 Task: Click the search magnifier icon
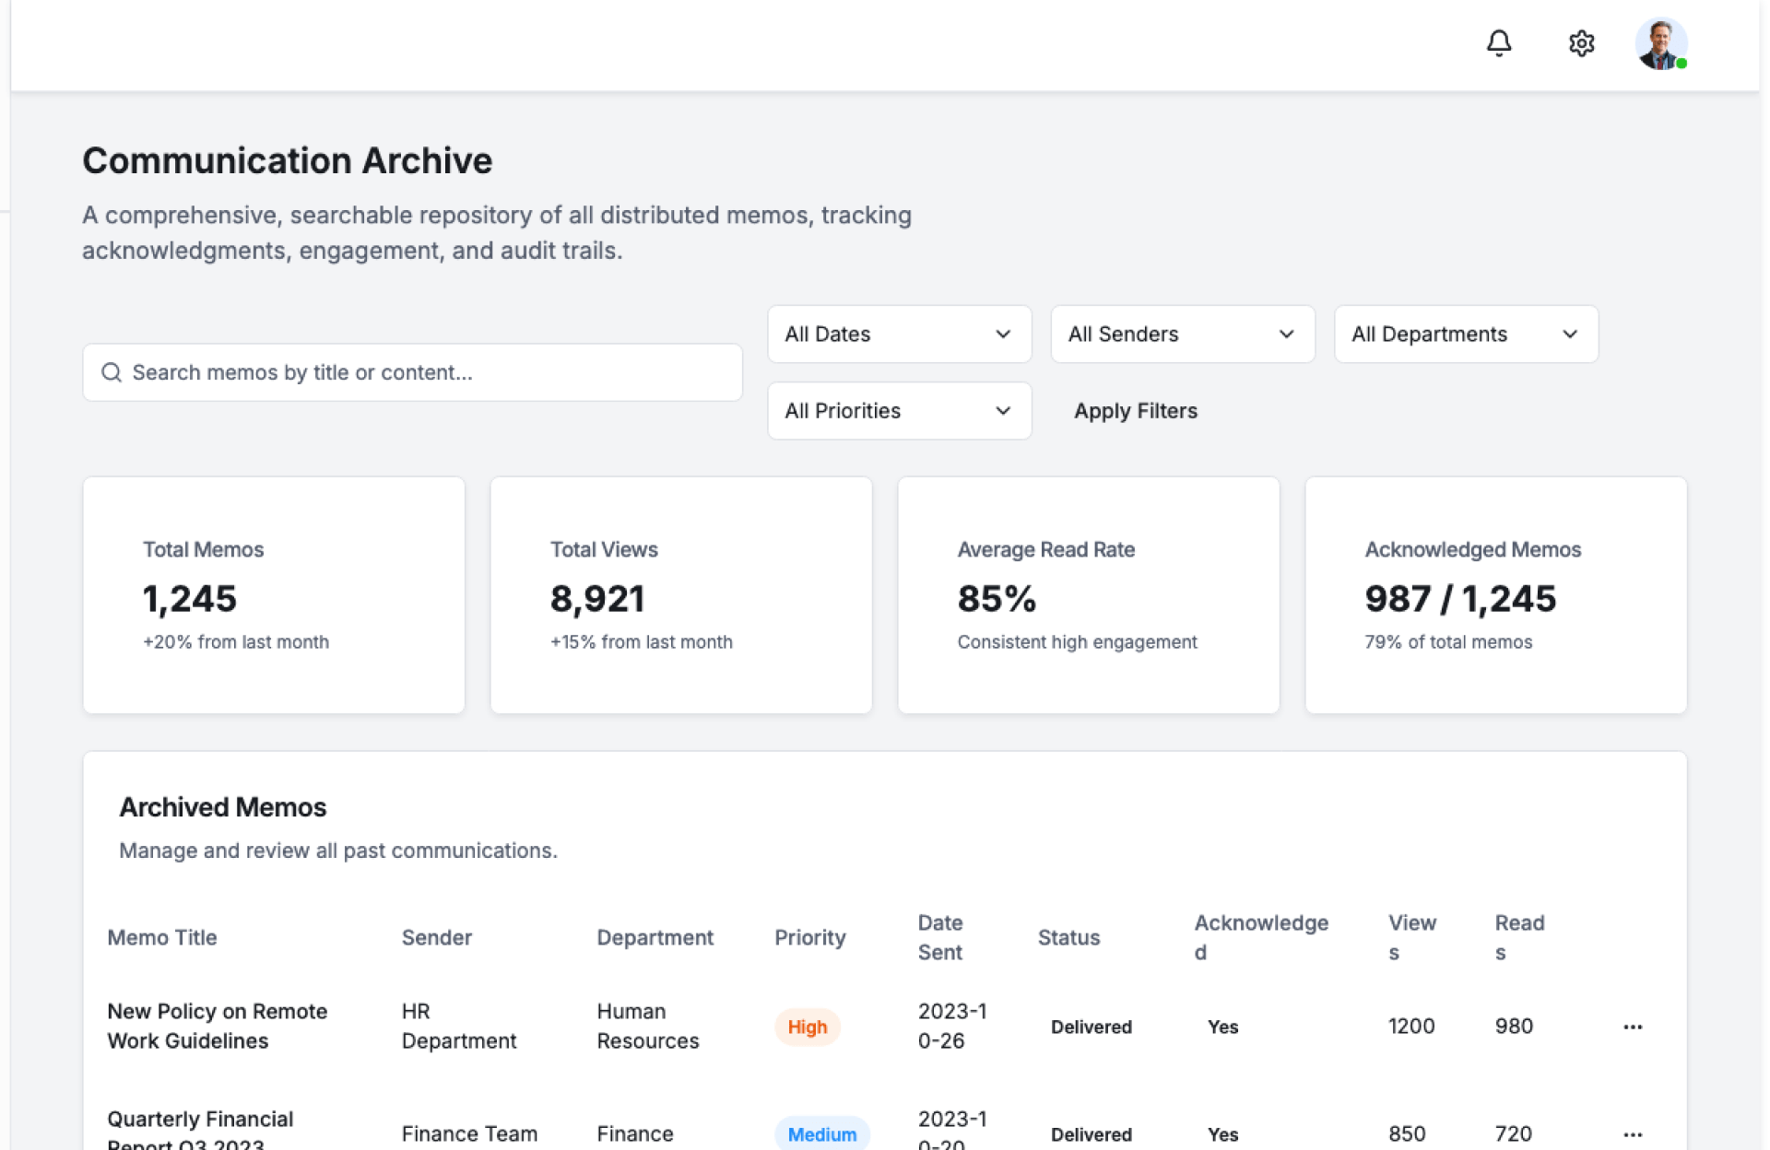pyautogui.click(x=112, y=372)
